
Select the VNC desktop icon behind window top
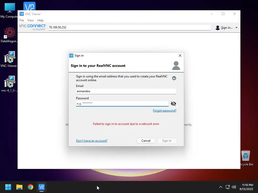(x=29, y=6)
